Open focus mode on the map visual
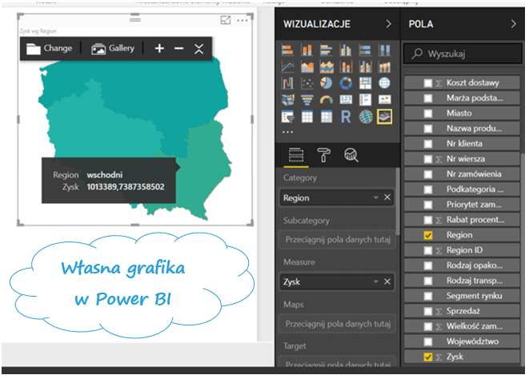 coord(226,20)
